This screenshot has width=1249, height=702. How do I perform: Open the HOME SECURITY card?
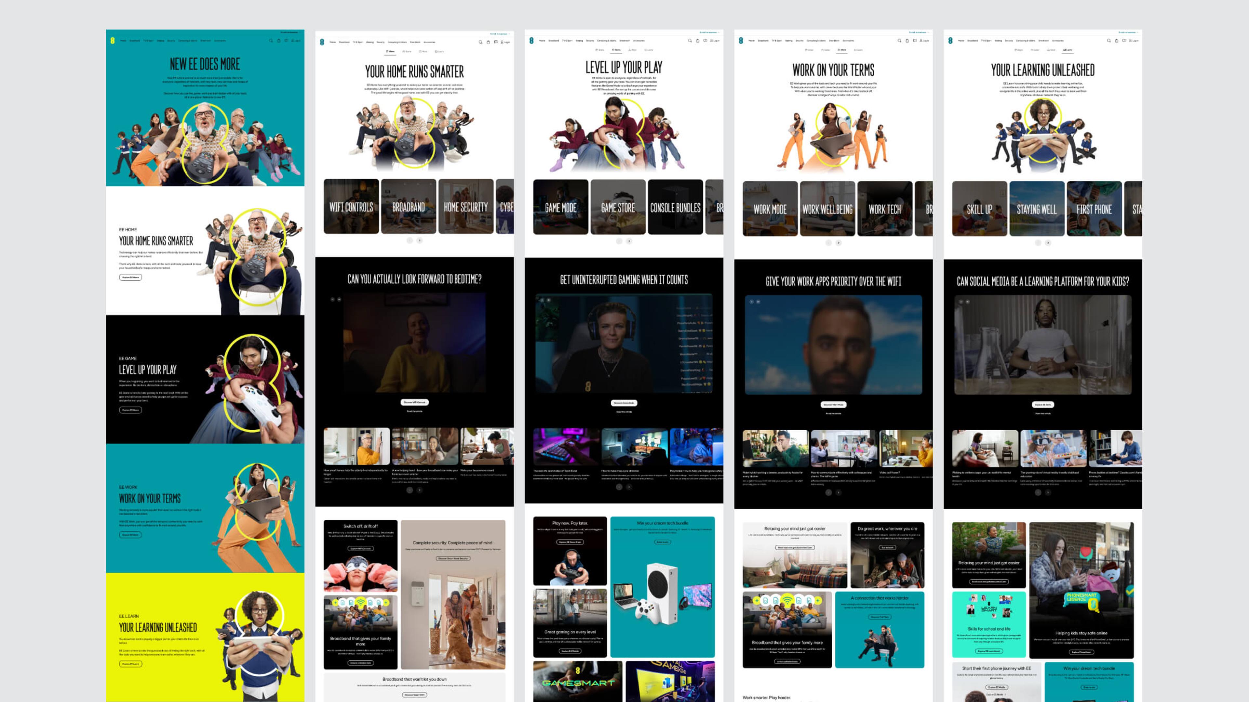pos(466,206)
